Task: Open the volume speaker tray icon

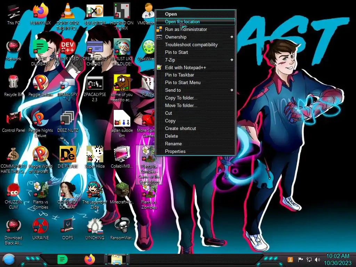Action: coord(317,259)
